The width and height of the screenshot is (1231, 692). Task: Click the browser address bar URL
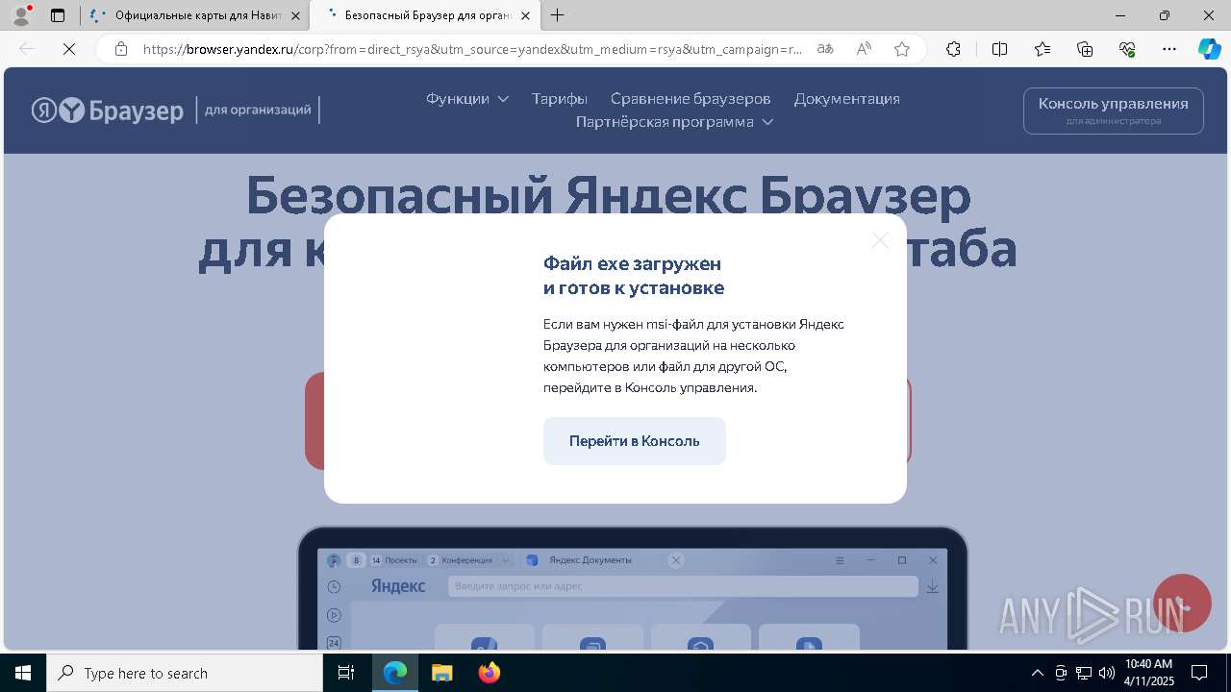(x=472, y=49)
